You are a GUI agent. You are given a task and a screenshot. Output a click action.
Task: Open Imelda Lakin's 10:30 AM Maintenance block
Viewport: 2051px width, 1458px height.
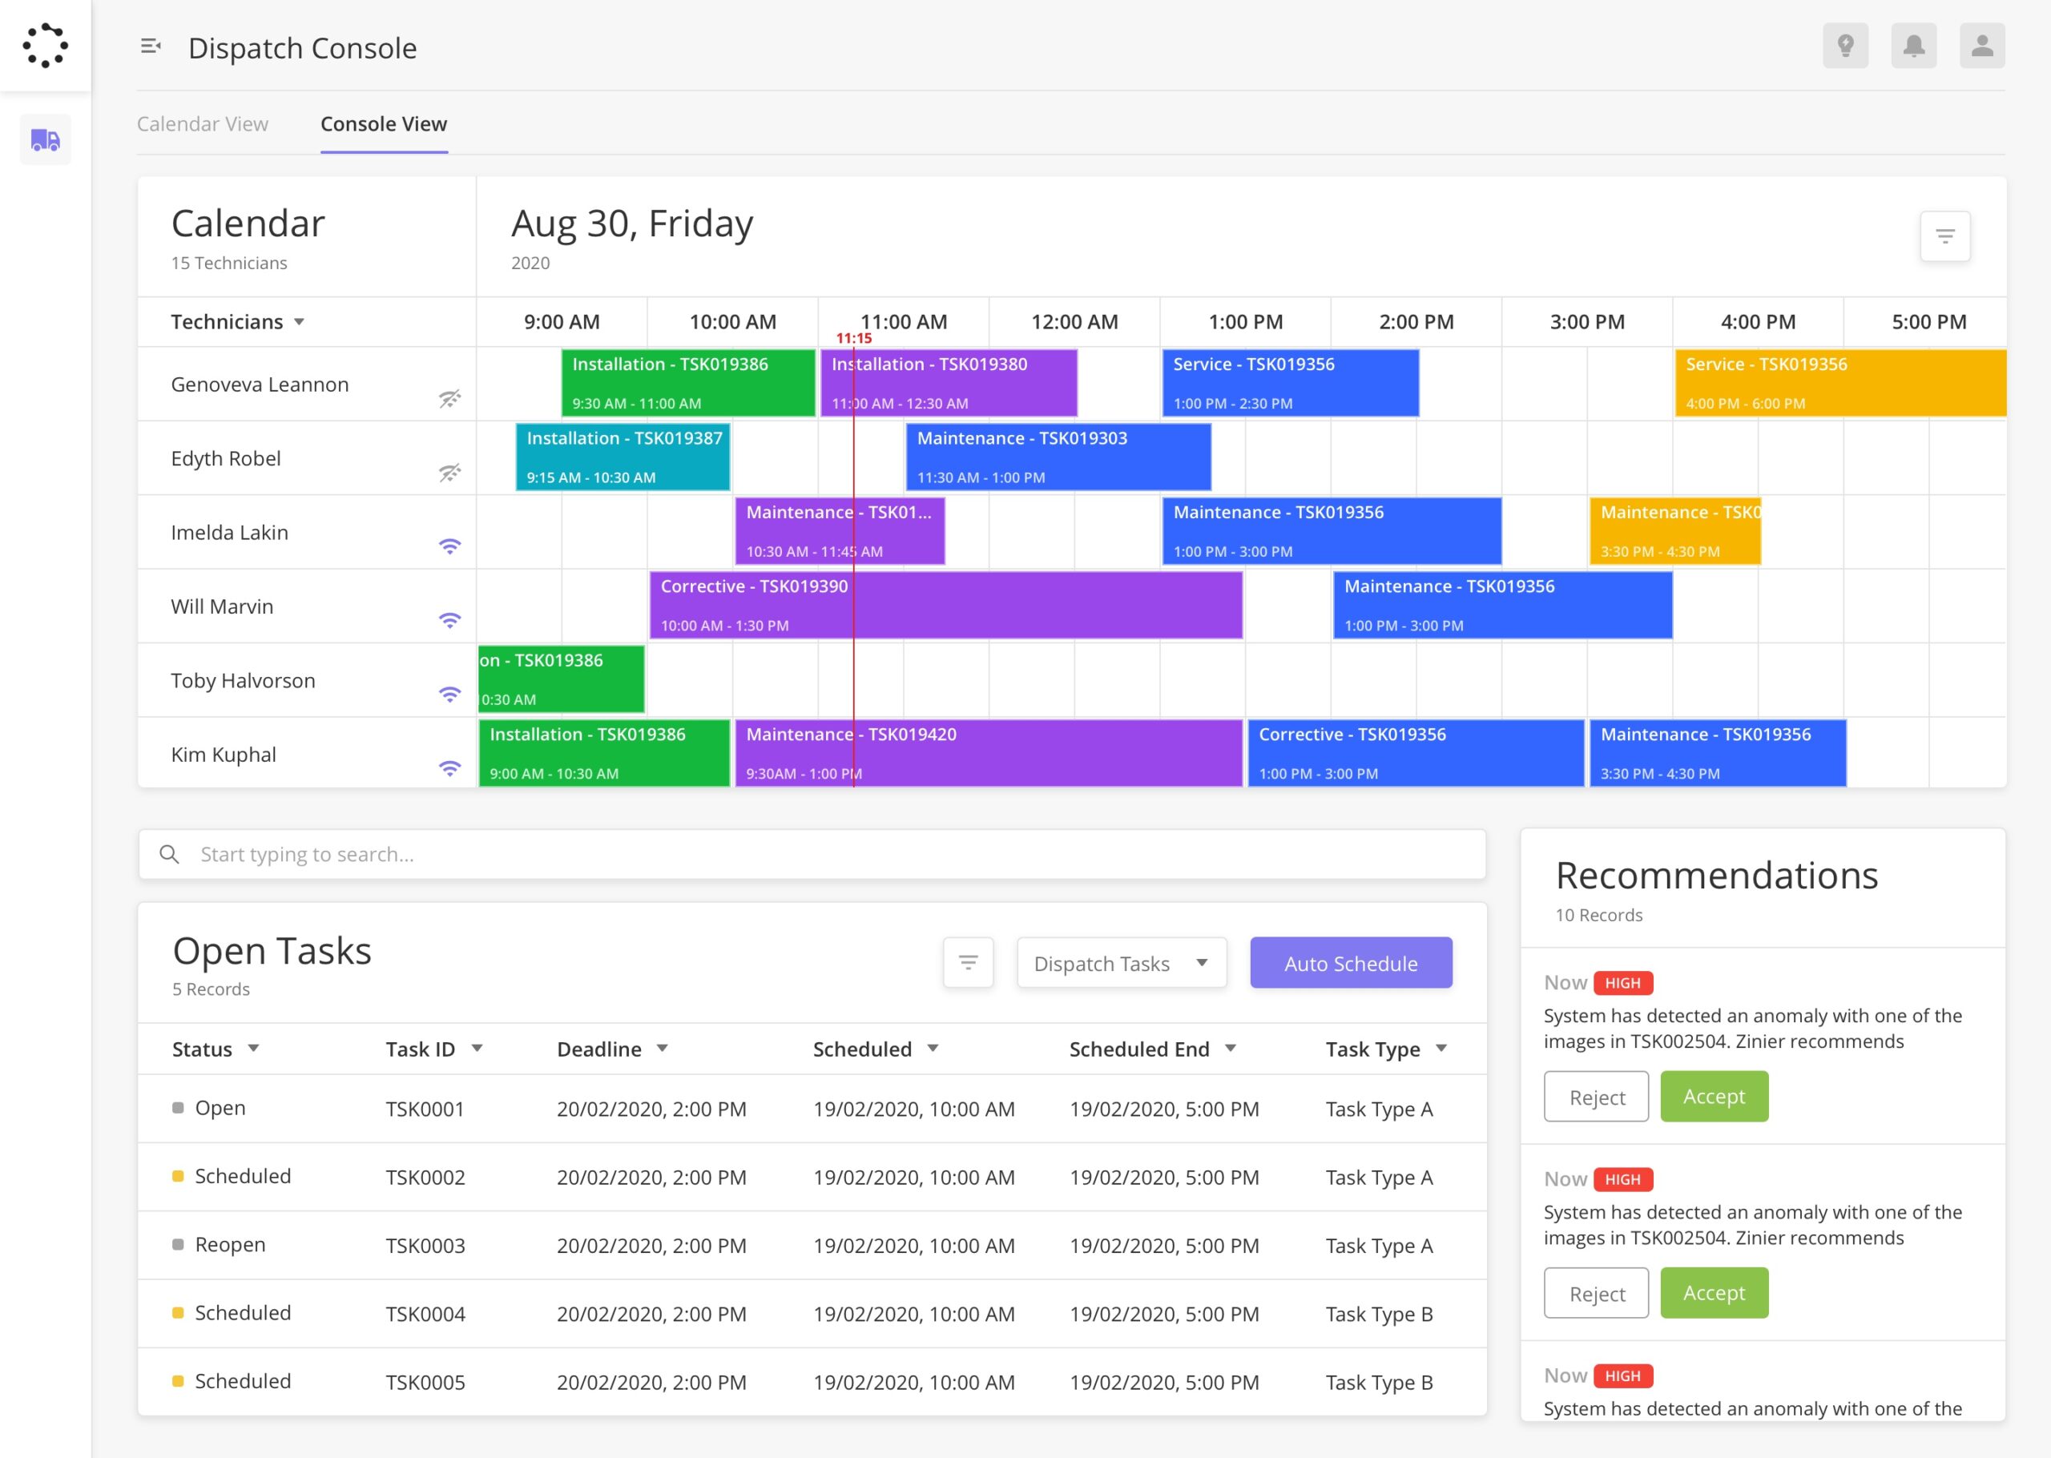pos(840,531)
